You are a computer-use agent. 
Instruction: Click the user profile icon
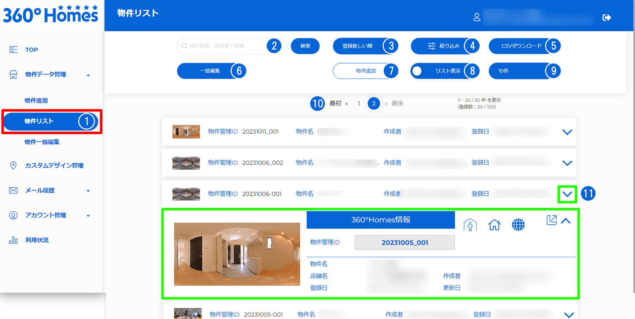point(477,17)
